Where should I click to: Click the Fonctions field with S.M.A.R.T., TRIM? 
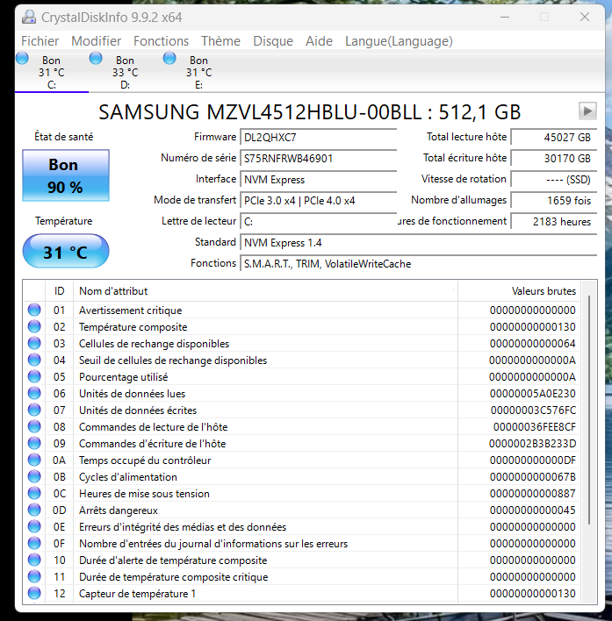(x=418, y=263)
